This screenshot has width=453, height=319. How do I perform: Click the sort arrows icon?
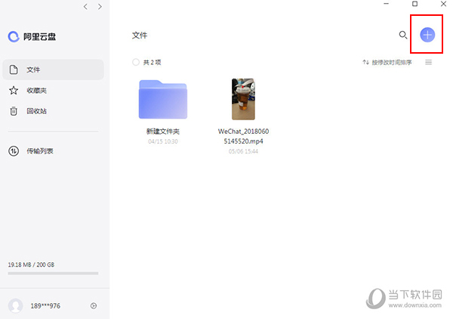tap(365, 62)
